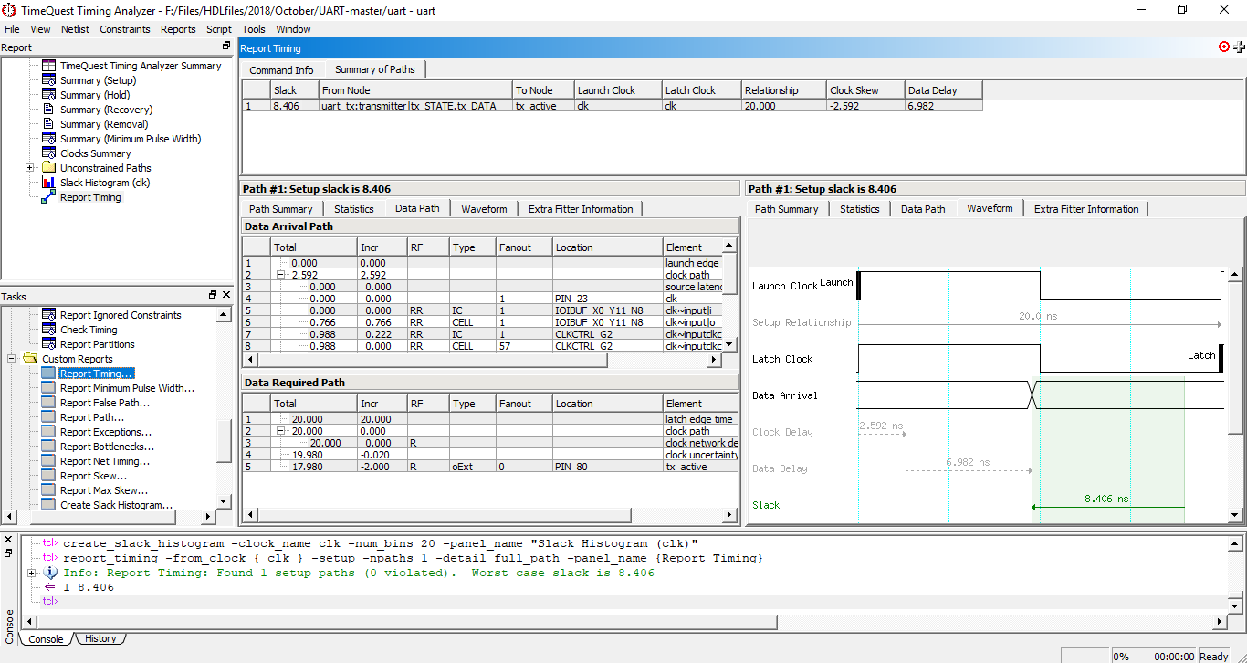The width and height of the screenshot is (1247, 663).
Task: Undock the Report panel
Action: (x=226, y=47)
